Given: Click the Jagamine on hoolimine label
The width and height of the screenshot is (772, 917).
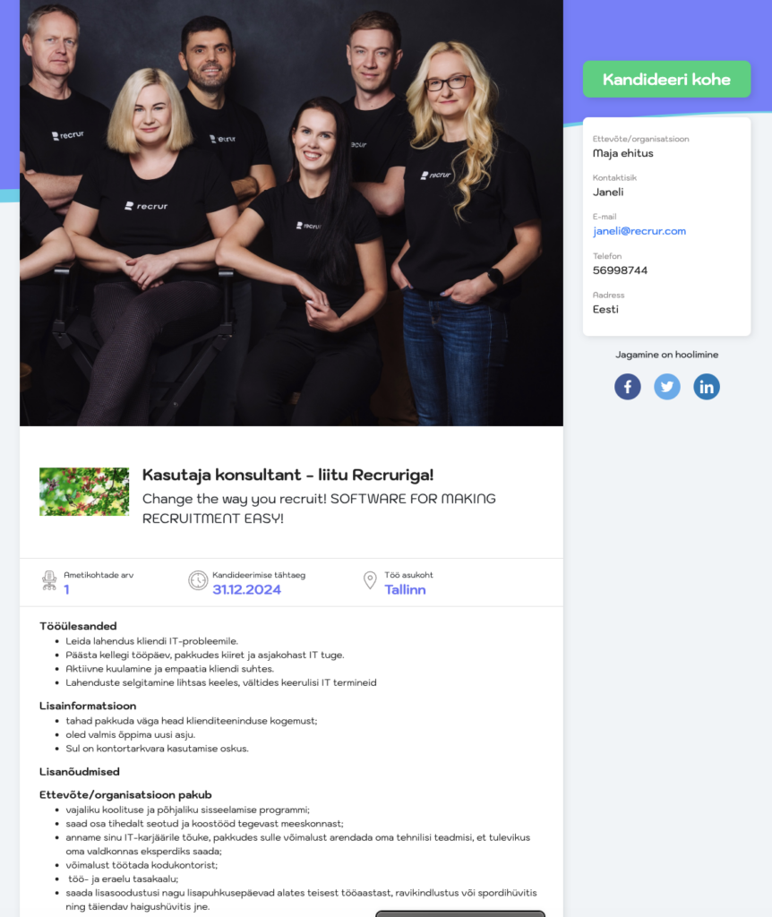Looking at the screenshot, I should pos(666,355).
